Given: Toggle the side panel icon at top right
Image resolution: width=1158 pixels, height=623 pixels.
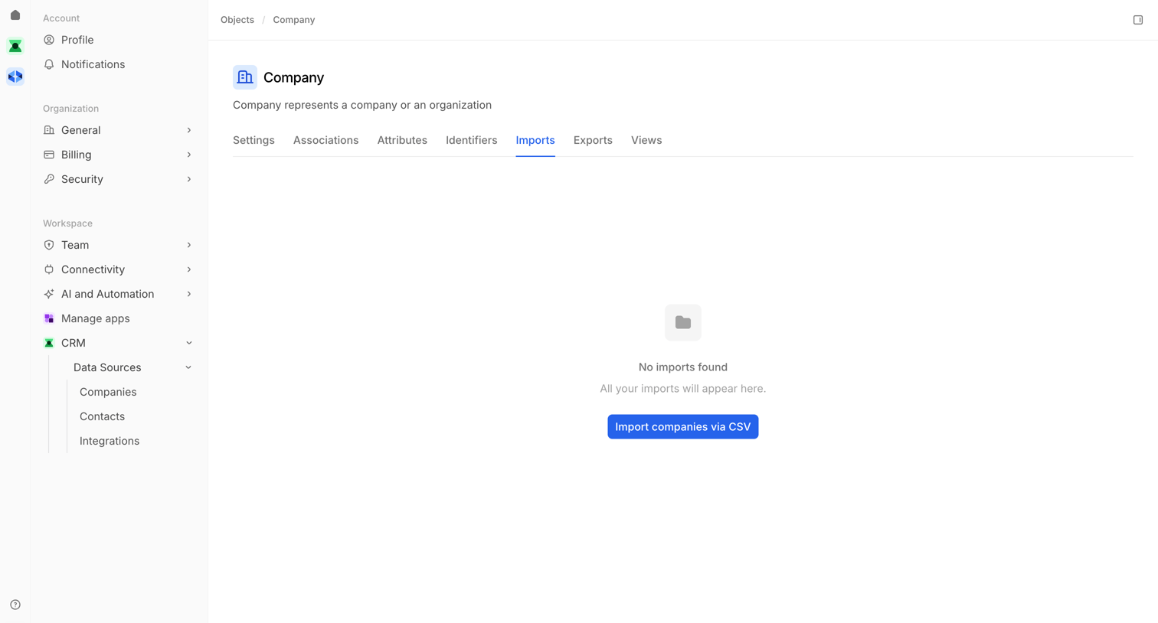Looking at the screenshot, I should pyautogui.click(x=1138, y=20).
